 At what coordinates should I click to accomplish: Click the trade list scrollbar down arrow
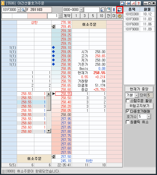[49, 131]
